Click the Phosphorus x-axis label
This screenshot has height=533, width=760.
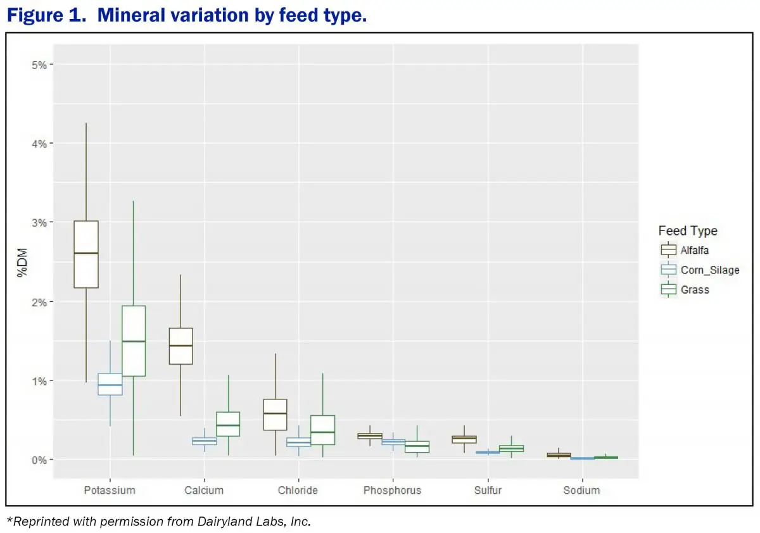(393, 491)
